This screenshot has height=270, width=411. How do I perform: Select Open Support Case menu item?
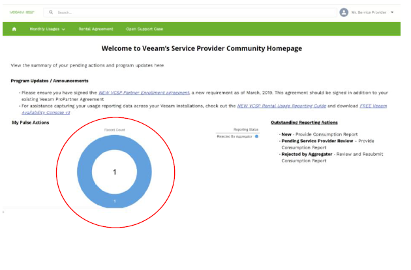pyautogui.click(x=144, y=29)
